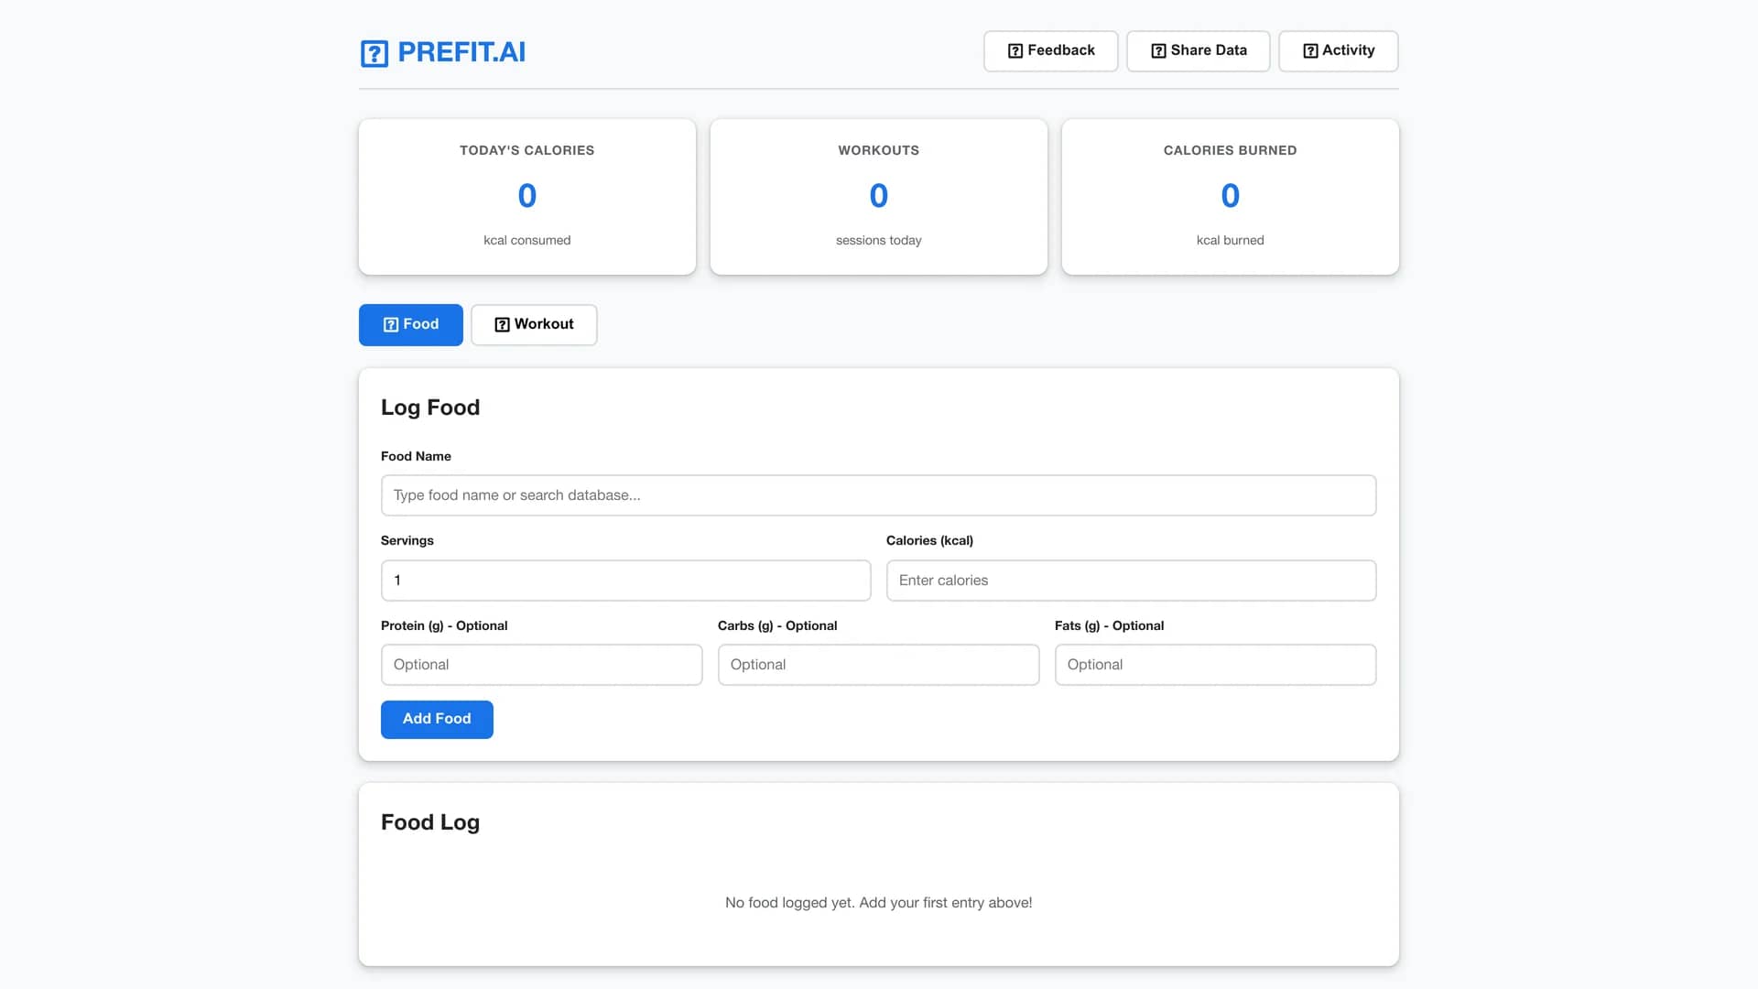The width and height of the screenshot is (1758, 989).
Task: Switch to the Food tab
Action: click(x=410, y=325)
